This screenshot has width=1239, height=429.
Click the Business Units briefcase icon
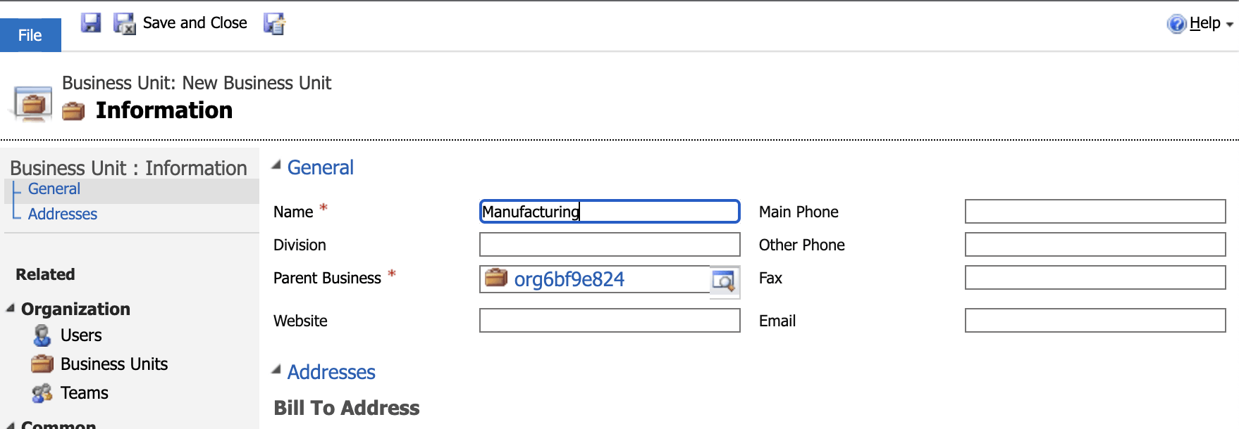point(42,364)
